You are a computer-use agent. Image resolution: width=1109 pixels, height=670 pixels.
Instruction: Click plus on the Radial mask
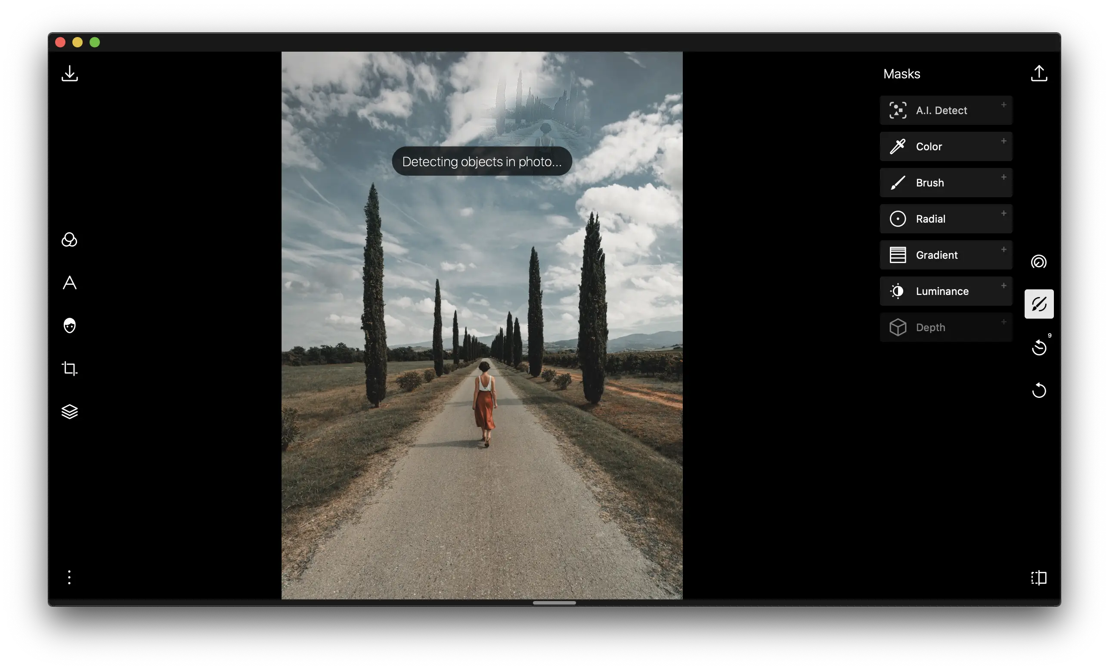pos(1004,213)
